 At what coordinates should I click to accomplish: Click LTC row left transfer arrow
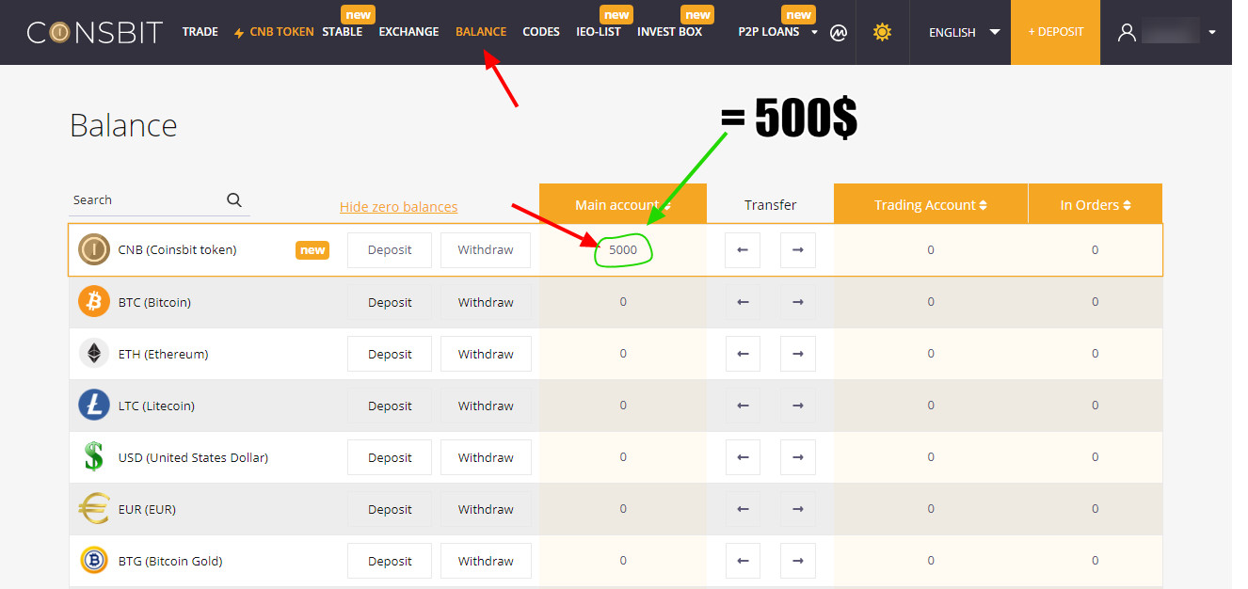point(743,406)
